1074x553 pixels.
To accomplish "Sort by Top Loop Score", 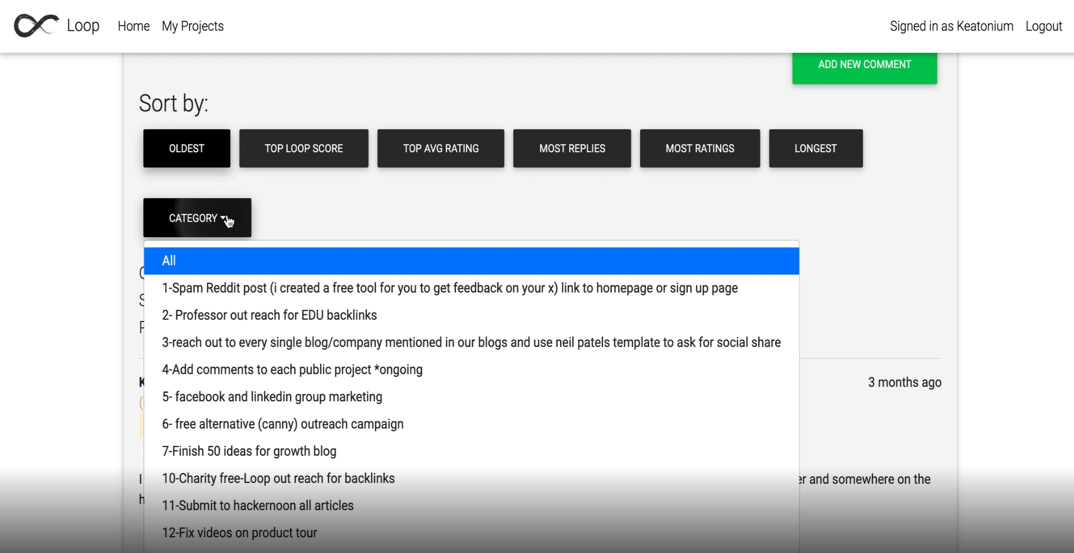I will pyautogui.click(x=303, y=148).
